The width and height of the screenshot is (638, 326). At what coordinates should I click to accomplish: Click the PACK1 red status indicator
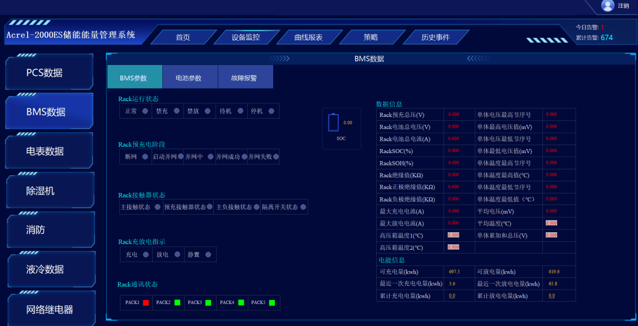146,303
